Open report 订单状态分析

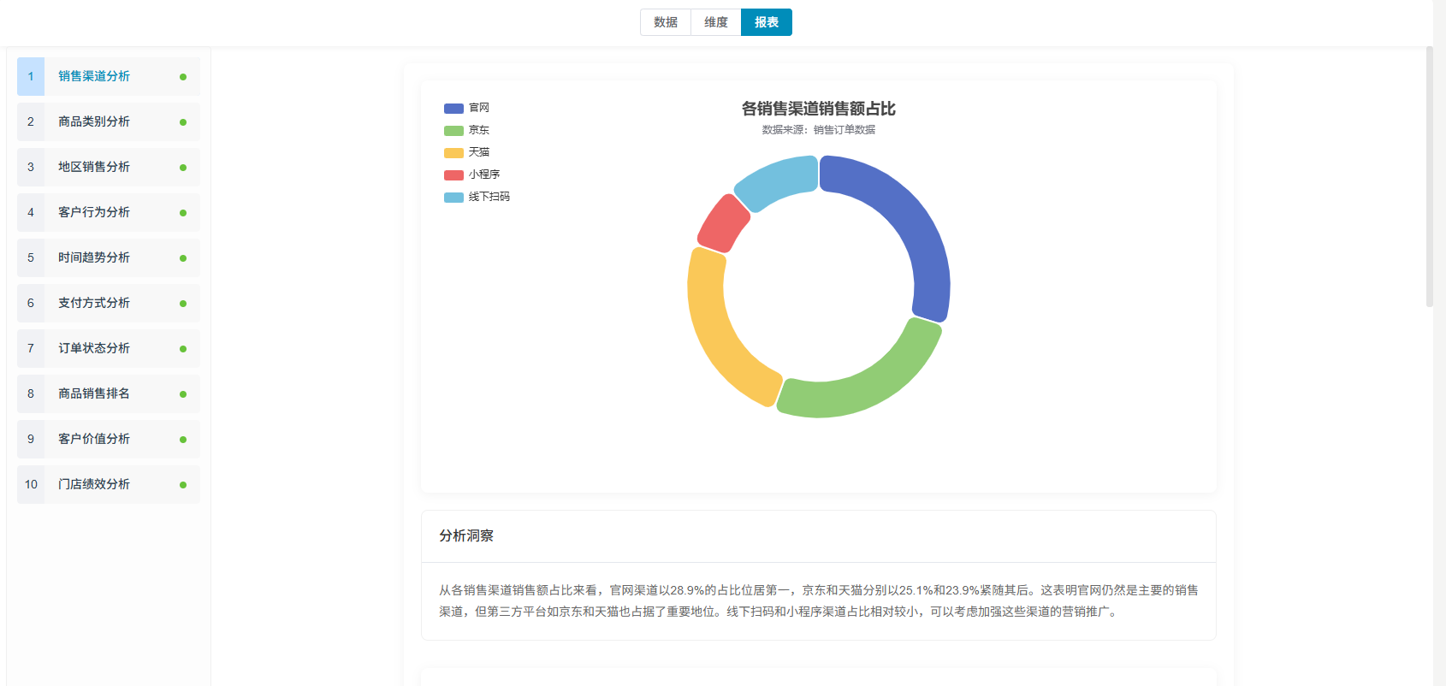click(x=109, y=348)
